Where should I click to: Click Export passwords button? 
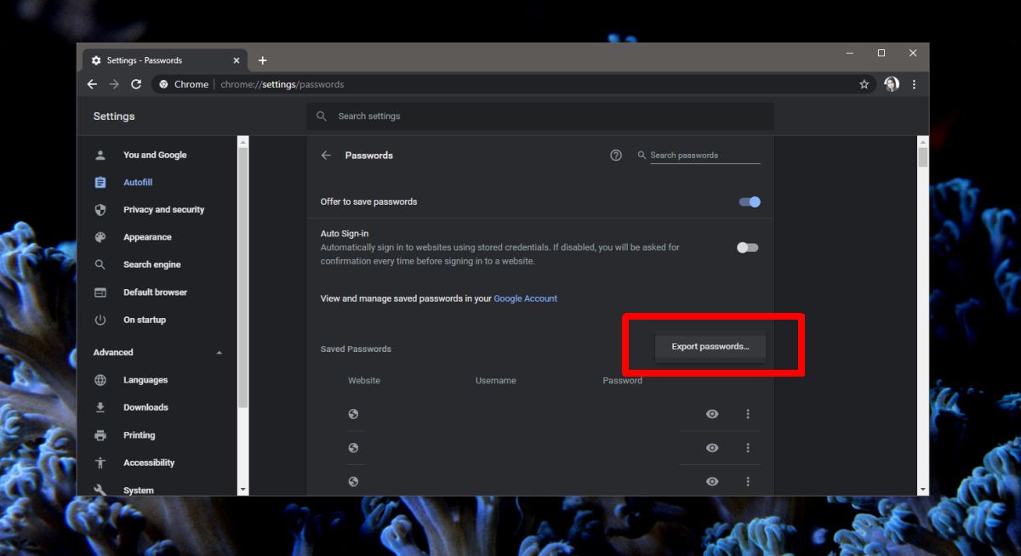710,347
